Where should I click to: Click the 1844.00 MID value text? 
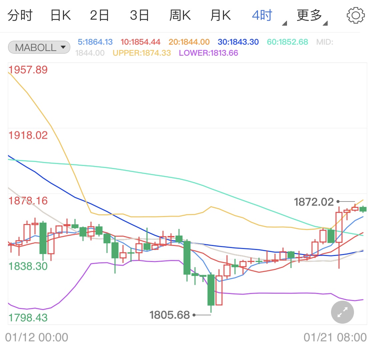pyautogui.click(x=90, y=53)
